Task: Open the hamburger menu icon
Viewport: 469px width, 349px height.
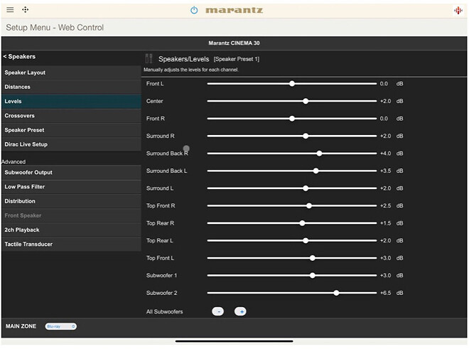Action: click(x=10, y=10)
